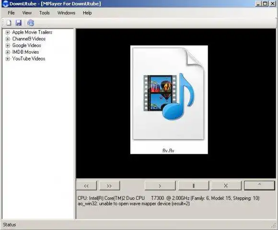Viewport: 278px width, 230px height.
Task: Click the play > button
Action: click(160, 185)
